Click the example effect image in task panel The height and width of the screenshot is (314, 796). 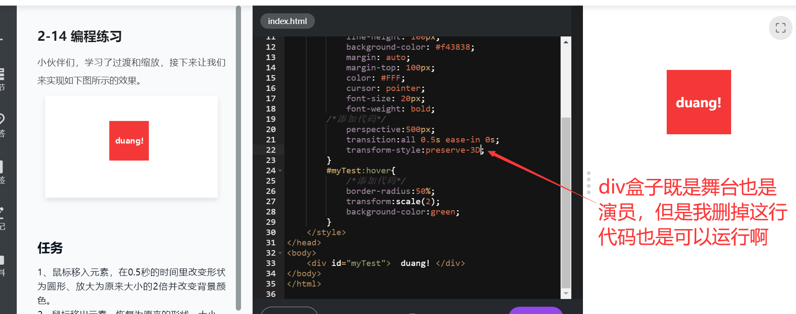coord(131,147)
